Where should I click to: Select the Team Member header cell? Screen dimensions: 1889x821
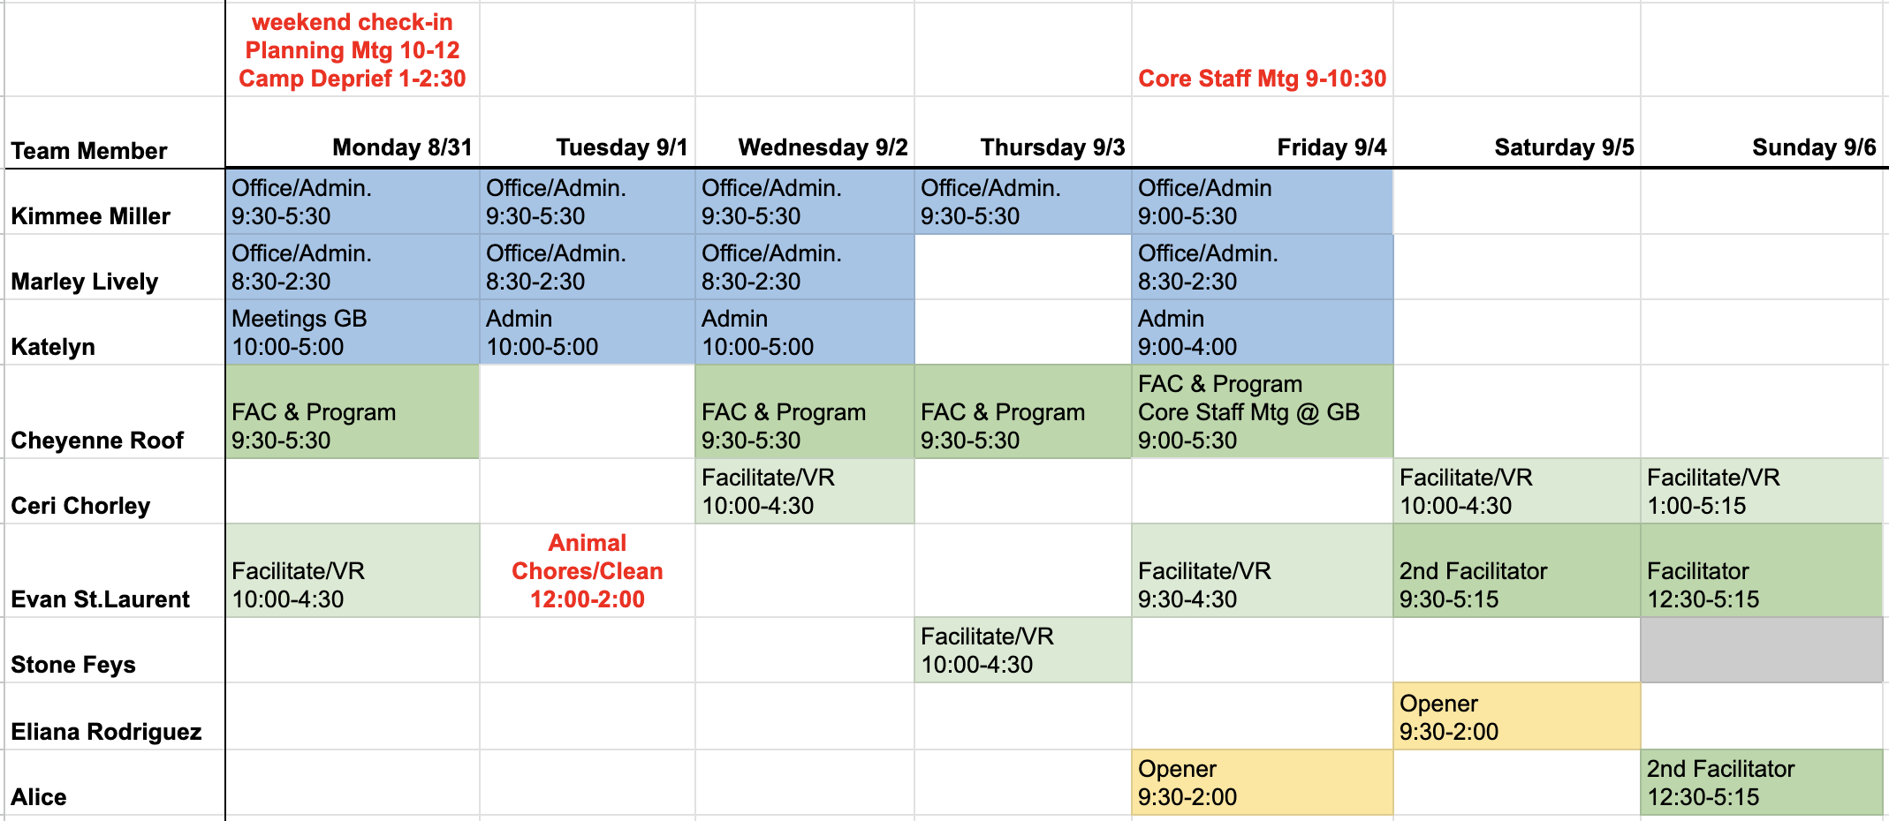[115, 133]
